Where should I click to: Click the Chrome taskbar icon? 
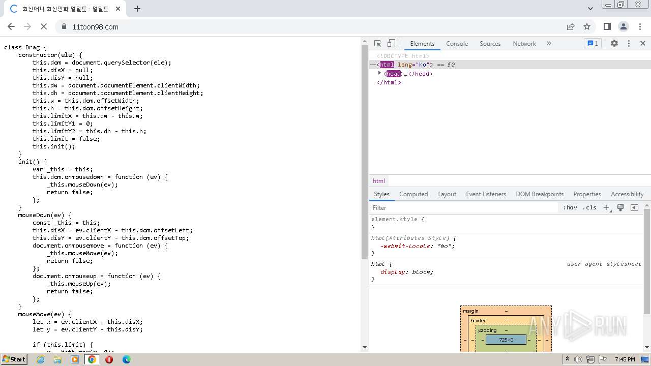click(x=92, y=359)
